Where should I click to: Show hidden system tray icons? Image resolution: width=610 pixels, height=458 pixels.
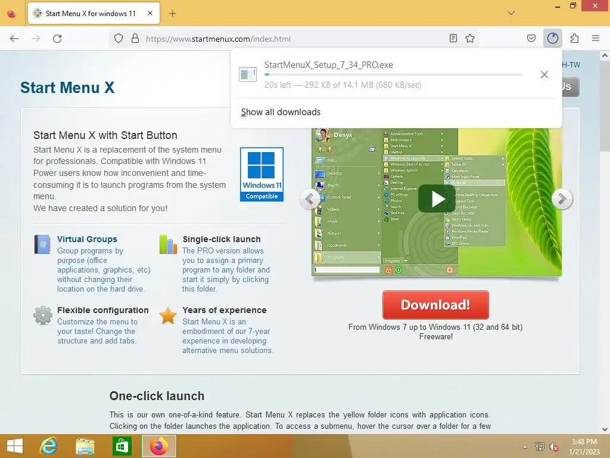(525, 447)
